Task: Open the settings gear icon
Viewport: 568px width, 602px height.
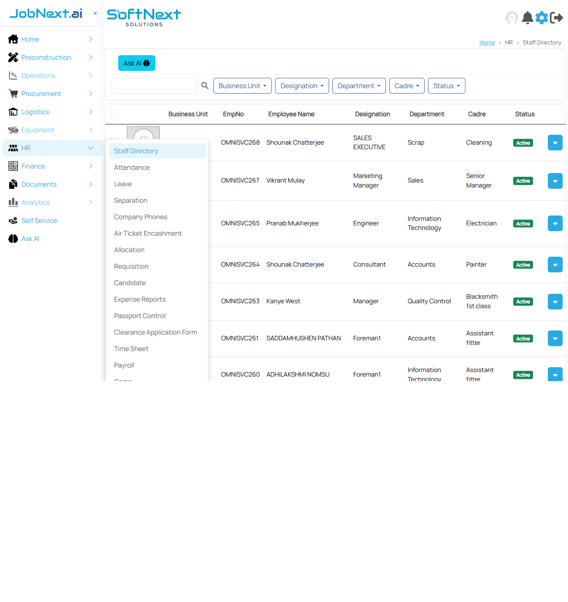Action: pyautogui.click(x=542, y=18)
